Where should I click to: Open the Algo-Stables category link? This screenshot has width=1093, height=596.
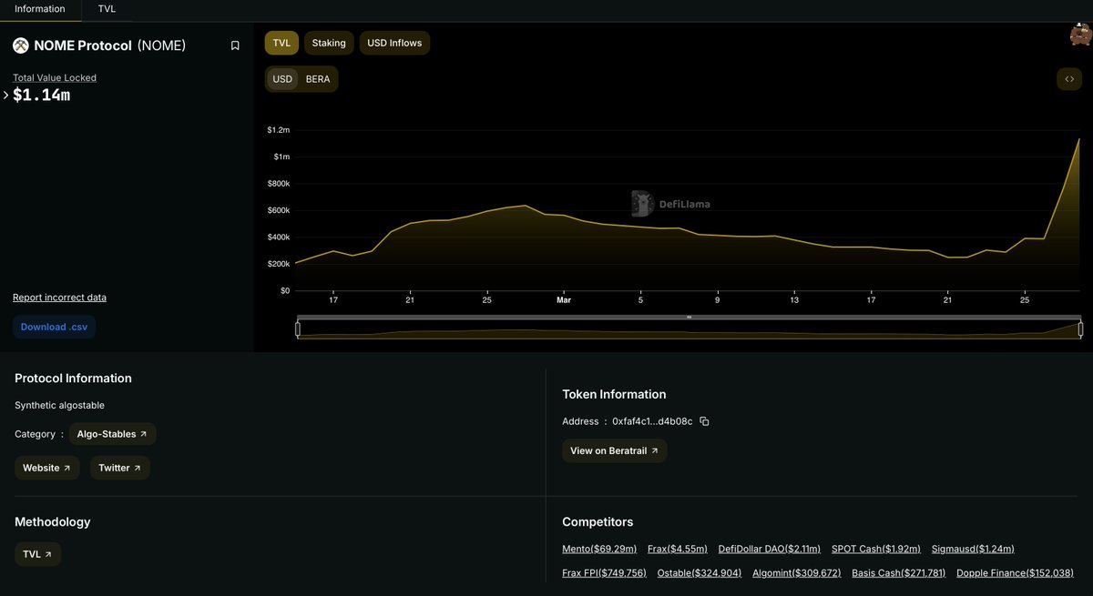[x=113, y=434]
